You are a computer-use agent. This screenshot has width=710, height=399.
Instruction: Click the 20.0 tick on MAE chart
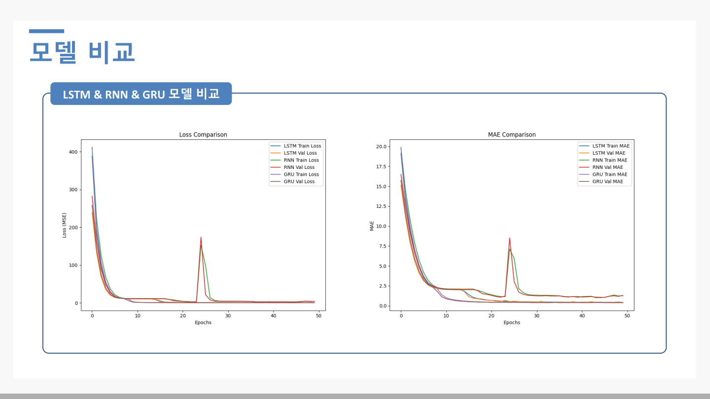[381, 147]
